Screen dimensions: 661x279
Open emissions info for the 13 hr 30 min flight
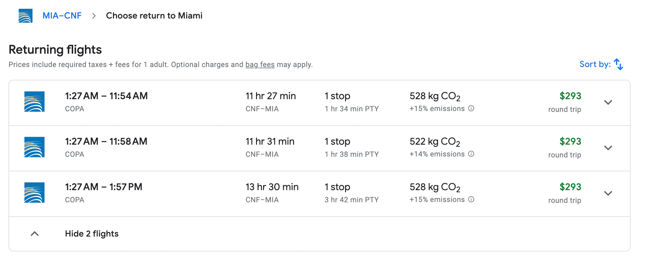tap(471, 200)
